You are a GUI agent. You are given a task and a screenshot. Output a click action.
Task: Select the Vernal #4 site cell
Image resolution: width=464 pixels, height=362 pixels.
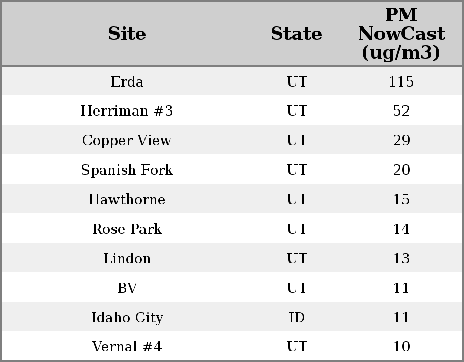127,347
